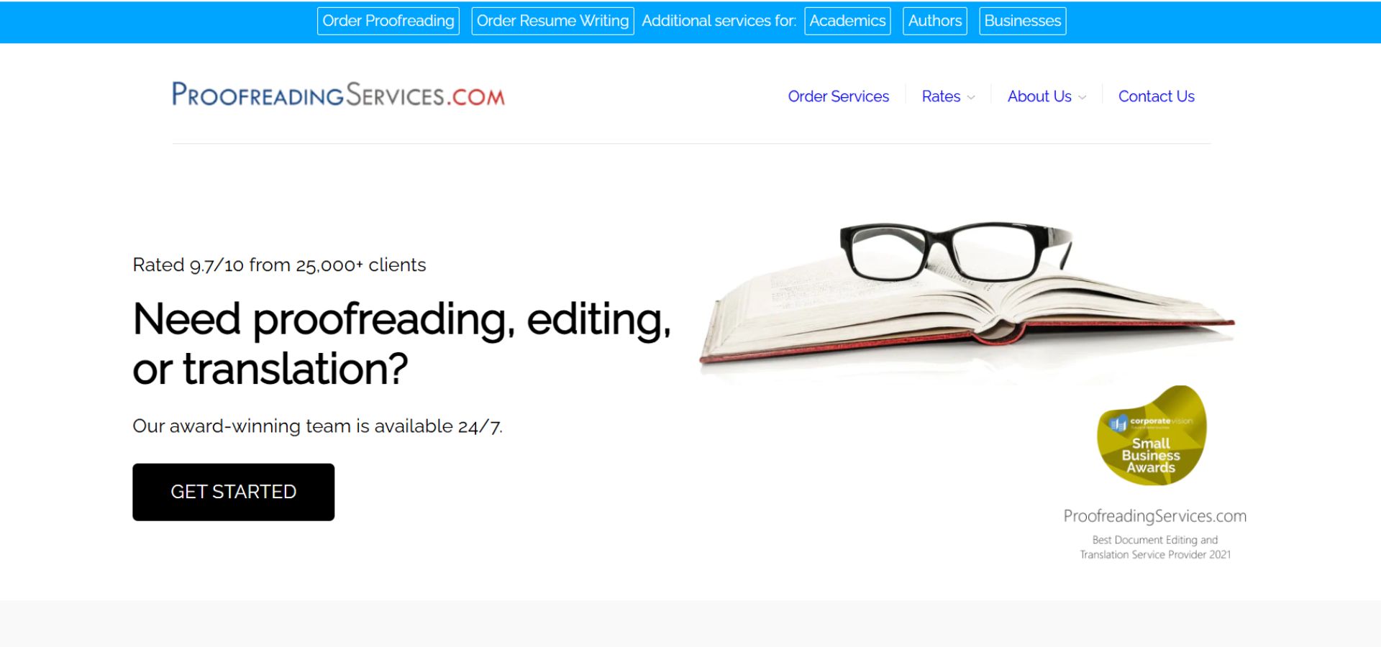Open the Businesses services link
The image size is (1381, 647).
(x=1023, y=21)
